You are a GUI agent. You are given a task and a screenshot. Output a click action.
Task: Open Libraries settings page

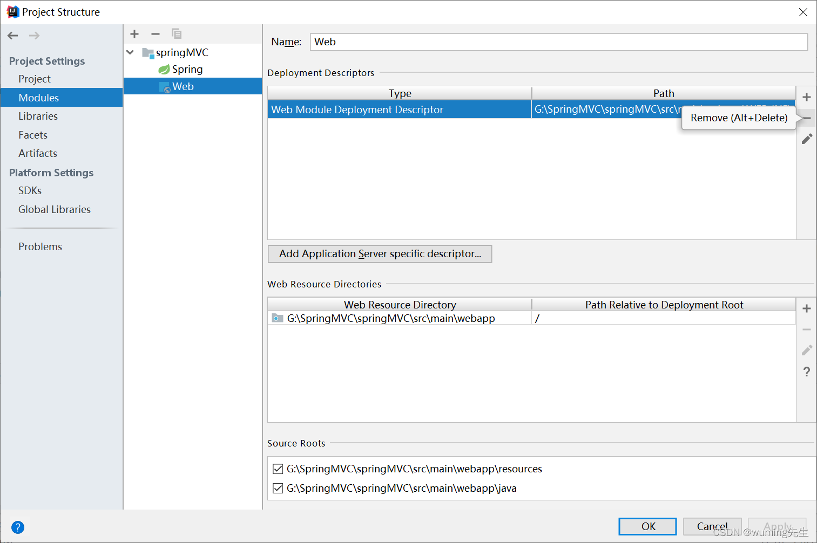coord(38,116)
